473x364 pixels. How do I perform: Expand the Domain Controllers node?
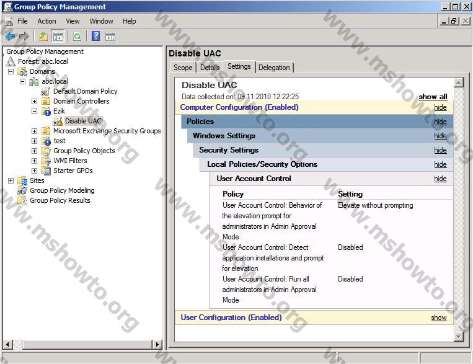(34, 101)
